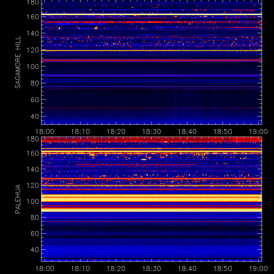
Task: Choose 18:40 time label of Palehua plot
Action: pyautogui.click(x=187, y=269)
